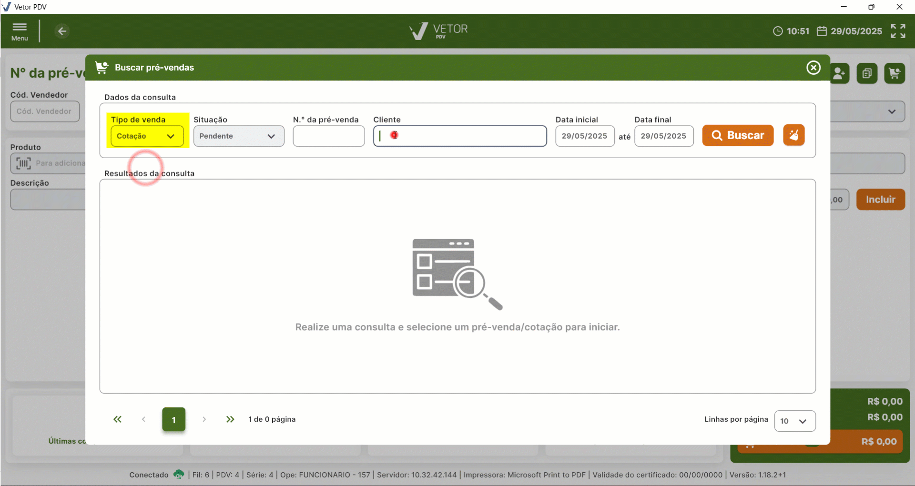Click the Buscar search button
This screenshot has height=486, width=915.
point(738,135)
